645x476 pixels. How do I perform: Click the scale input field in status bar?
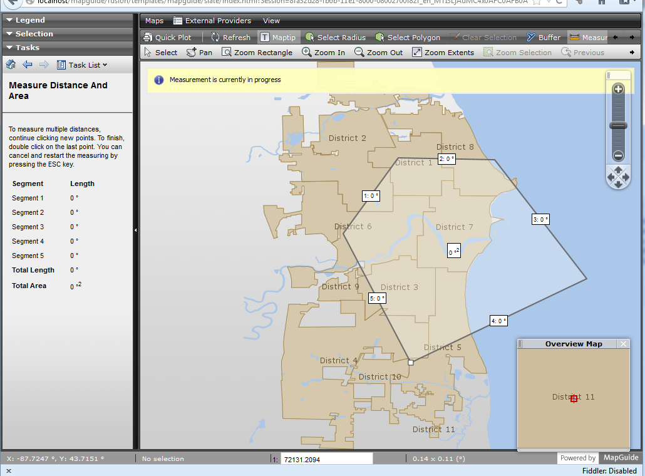(326, 458)
